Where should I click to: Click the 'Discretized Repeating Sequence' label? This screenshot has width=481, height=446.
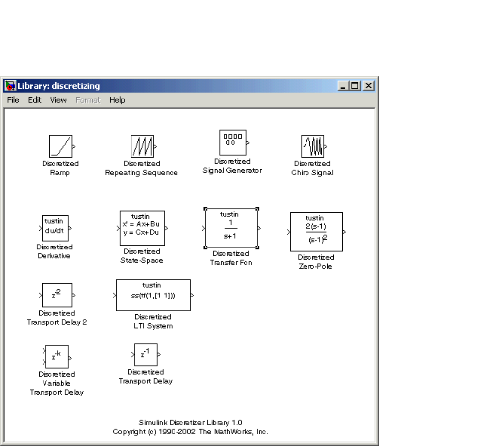(x=141, y=168)
